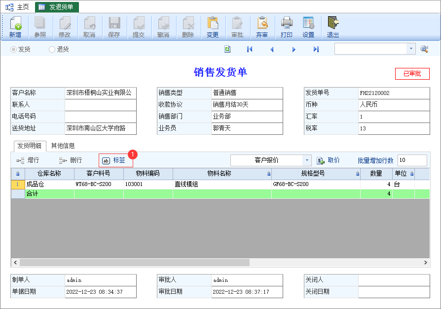Go to the next record arrow
This screenshot has width=441, height=309.
pos(294,49)
